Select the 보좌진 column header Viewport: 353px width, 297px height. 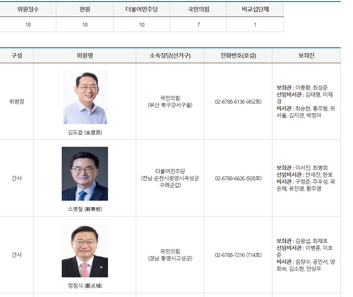coord(306,55)
